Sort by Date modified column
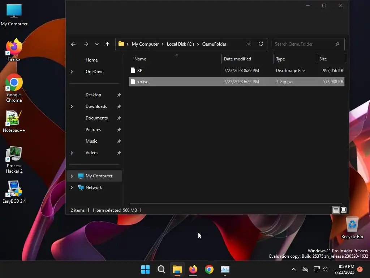The width and height of the screenshot is (370, 278). coord(237,59)
